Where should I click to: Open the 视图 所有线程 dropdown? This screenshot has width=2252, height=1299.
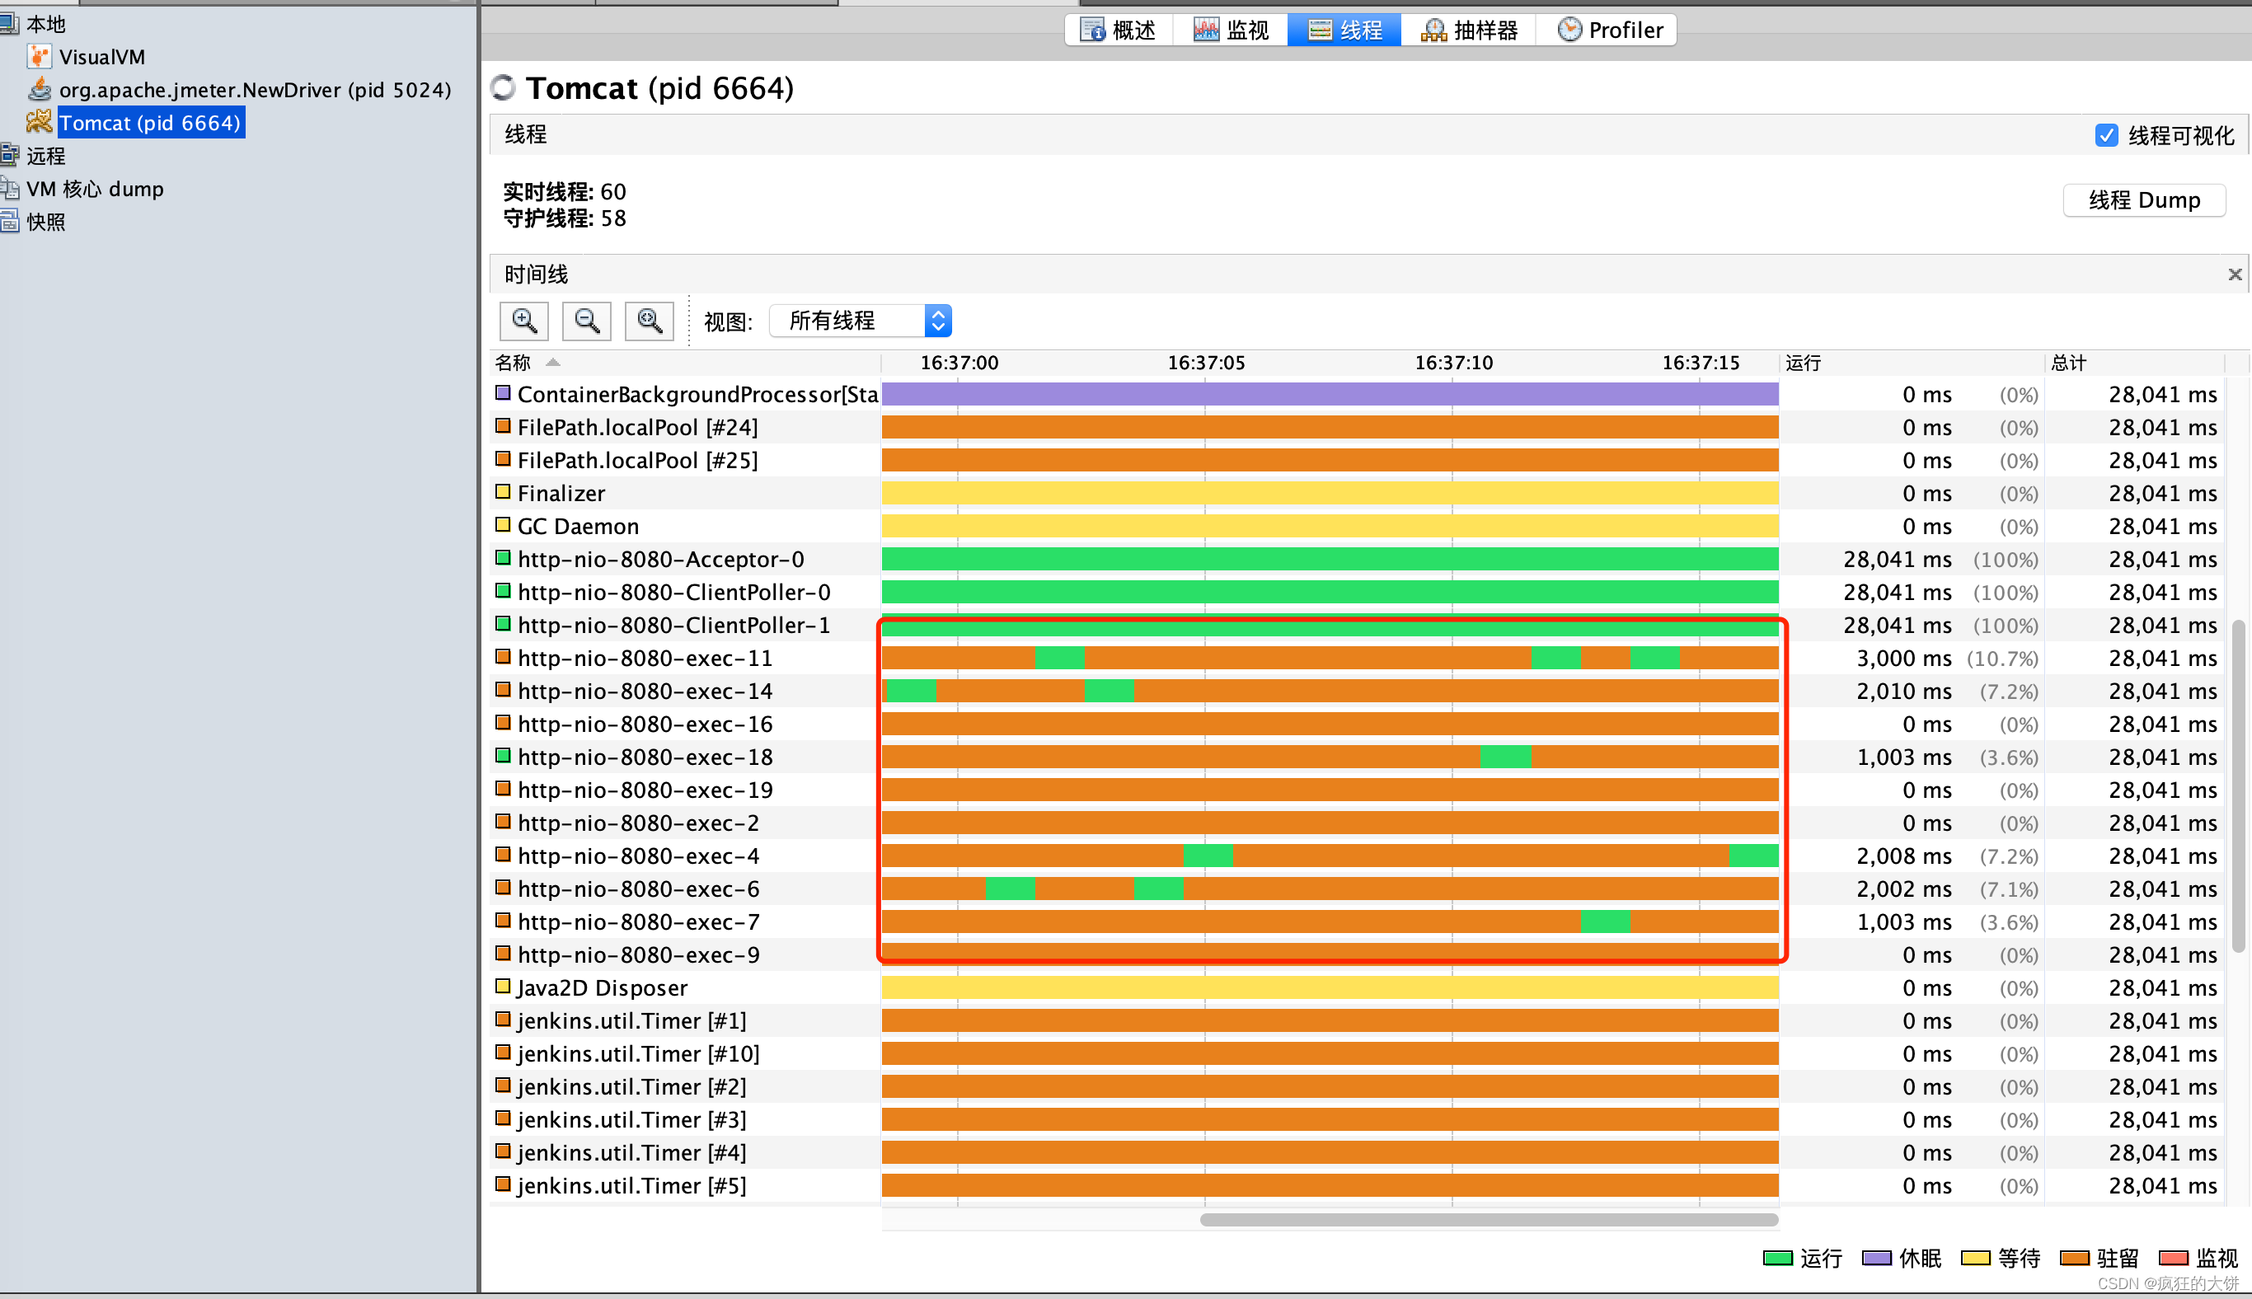[860, 321]
